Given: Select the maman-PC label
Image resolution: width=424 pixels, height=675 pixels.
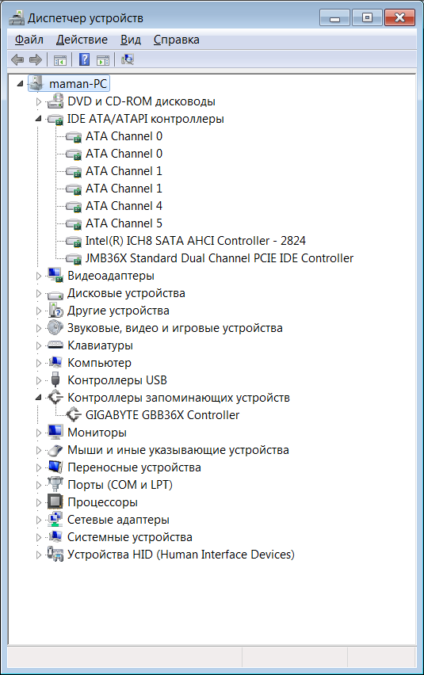Looking at the screenshot, I should point(78,83).
